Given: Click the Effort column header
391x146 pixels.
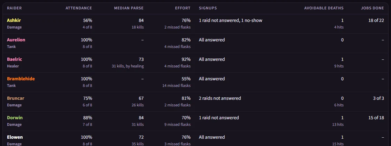Looking at the screenshot, I should 183,8.
